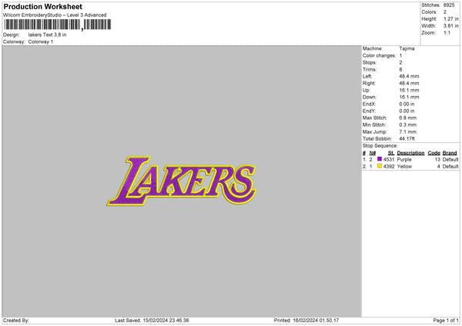The width and height of the screenshot is (462, 326).
Task: Click the 'Colorway 1' value
Action: pyautogui.click(x=41, y=42)
